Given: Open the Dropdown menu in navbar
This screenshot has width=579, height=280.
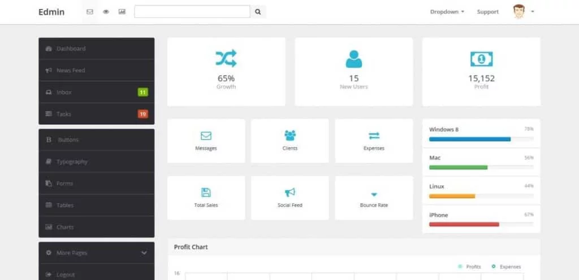Looking at the screenshot, I should click(x=447, y=12).
